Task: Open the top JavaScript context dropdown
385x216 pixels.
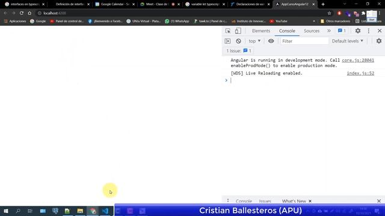Action: coord(254,41)
